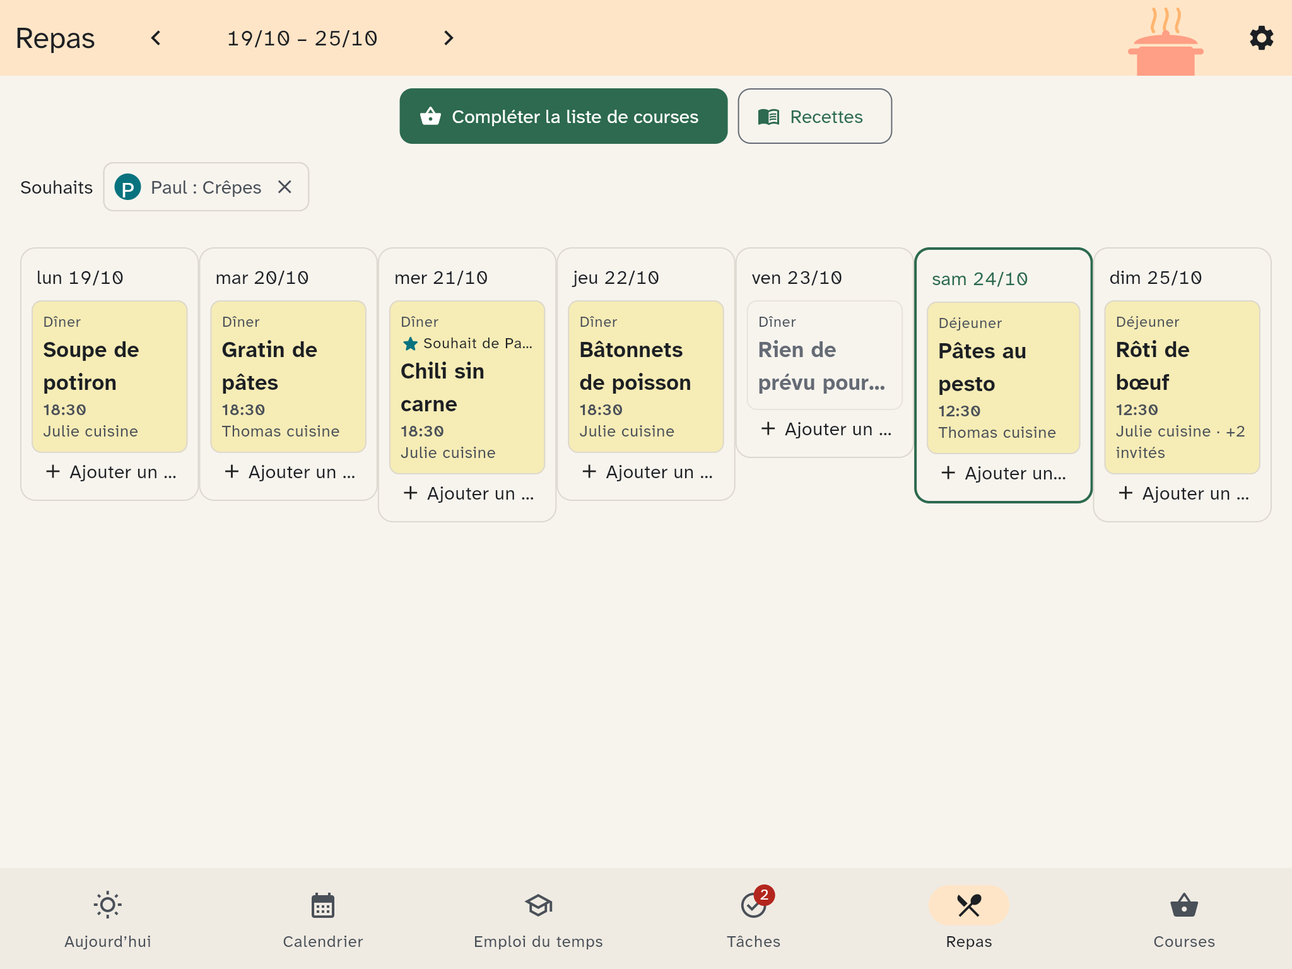Image resolution: width=1292 pixels, height=969 pixels.
Task: Go to previous week with left chevron
Action: point(156,38)
